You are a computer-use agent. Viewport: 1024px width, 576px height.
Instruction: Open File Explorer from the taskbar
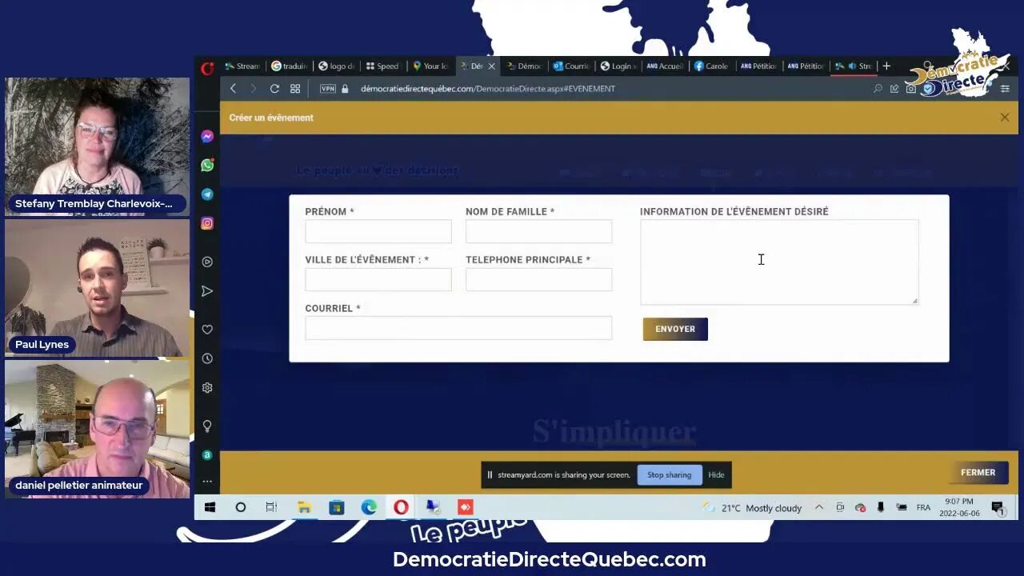(x=304, y=507)
